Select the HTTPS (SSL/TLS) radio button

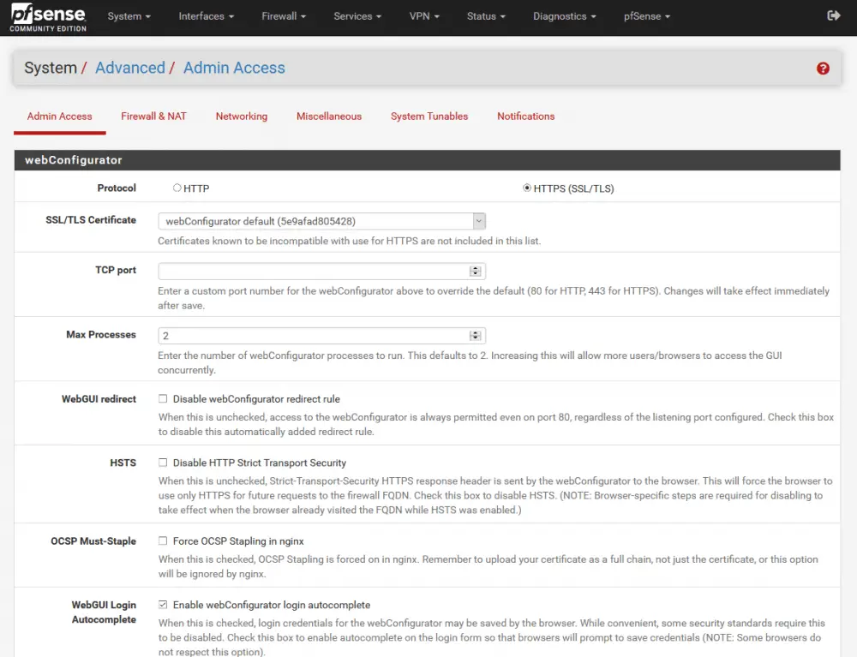point(527,188)
